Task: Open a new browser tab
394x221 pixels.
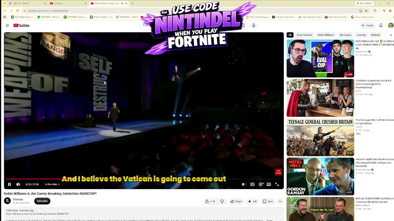Action: click(x=132, y=3)
